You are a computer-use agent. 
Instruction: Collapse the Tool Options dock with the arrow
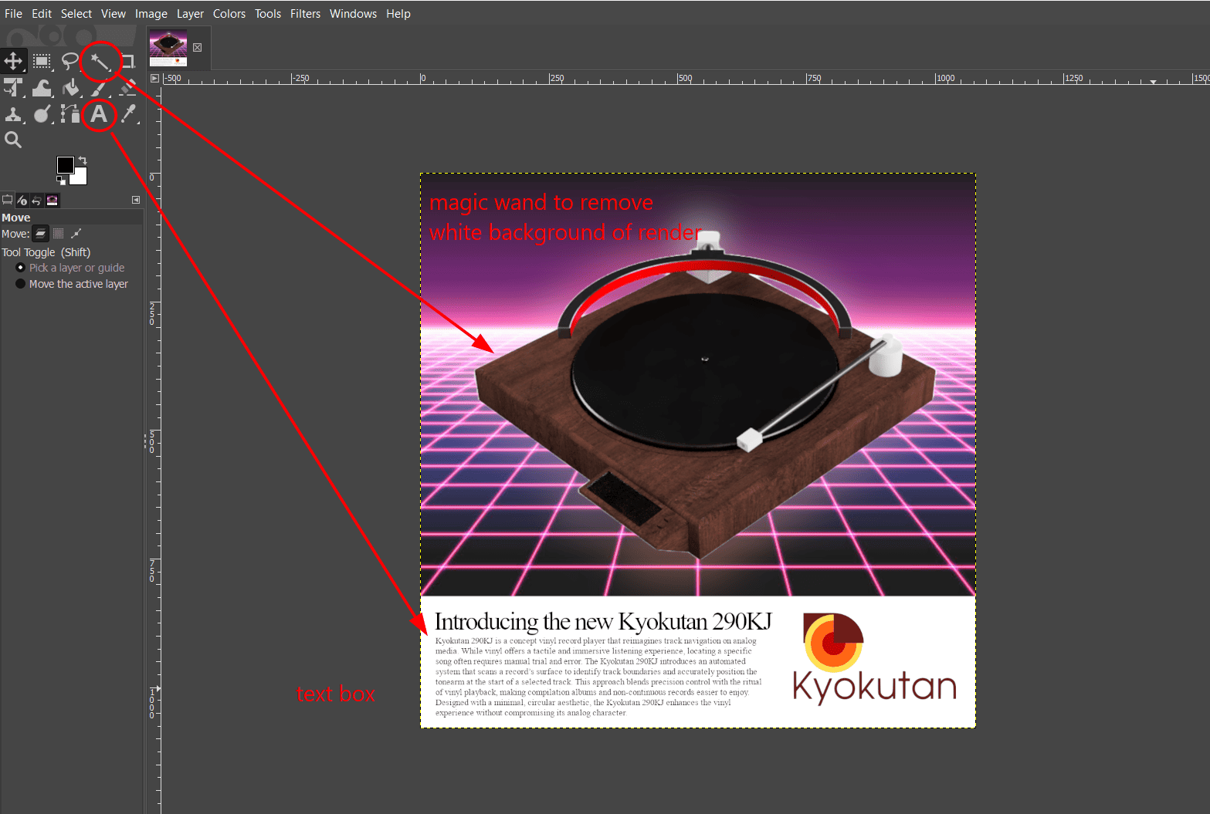pos(136,200)
